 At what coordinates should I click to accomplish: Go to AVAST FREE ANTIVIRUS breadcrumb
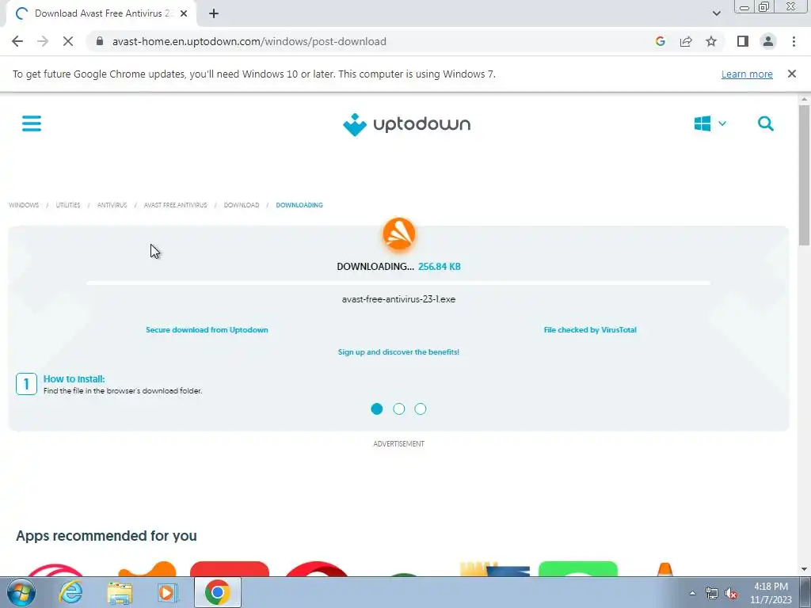175,205
